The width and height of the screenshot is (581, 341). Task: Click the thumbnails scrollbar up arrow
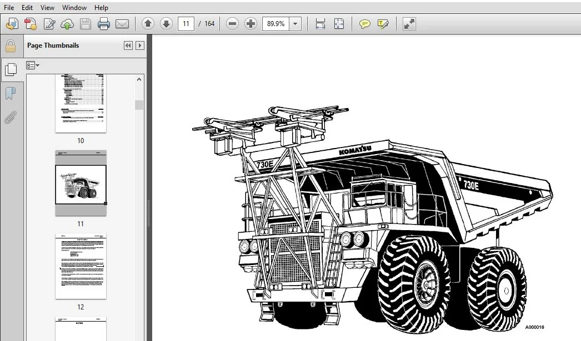click(139, 79)
